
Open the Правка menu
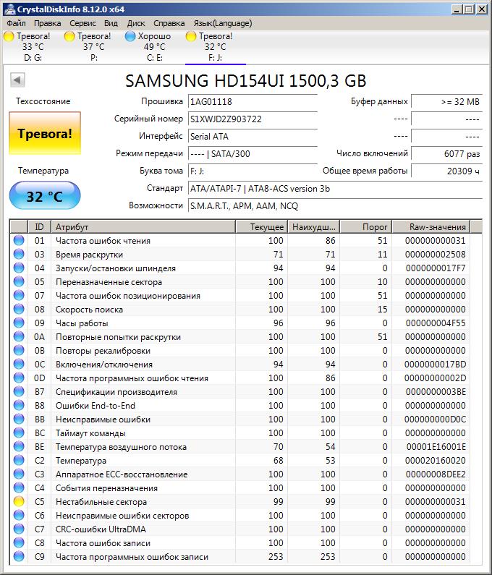point(47,23)
